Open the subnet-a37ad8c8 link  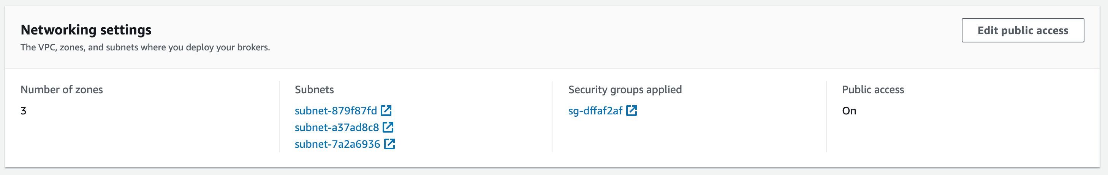tap(336, 127)
